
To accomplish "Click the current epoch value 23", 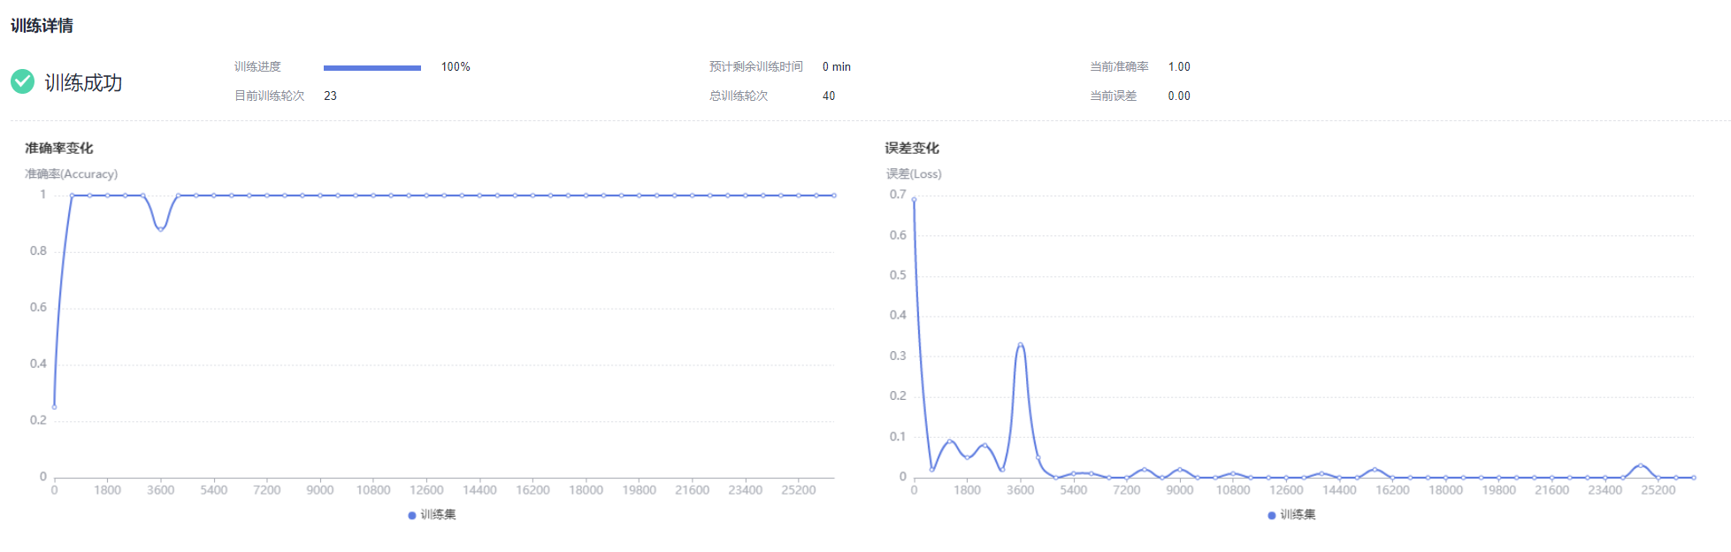I will click(x=330, y=96).
